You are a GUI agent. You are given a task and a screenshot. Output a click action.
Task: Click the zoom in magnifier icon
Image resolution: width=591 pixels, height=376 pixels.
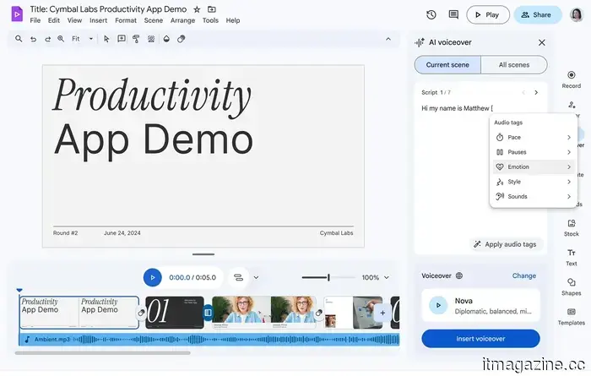click(61, 39)
